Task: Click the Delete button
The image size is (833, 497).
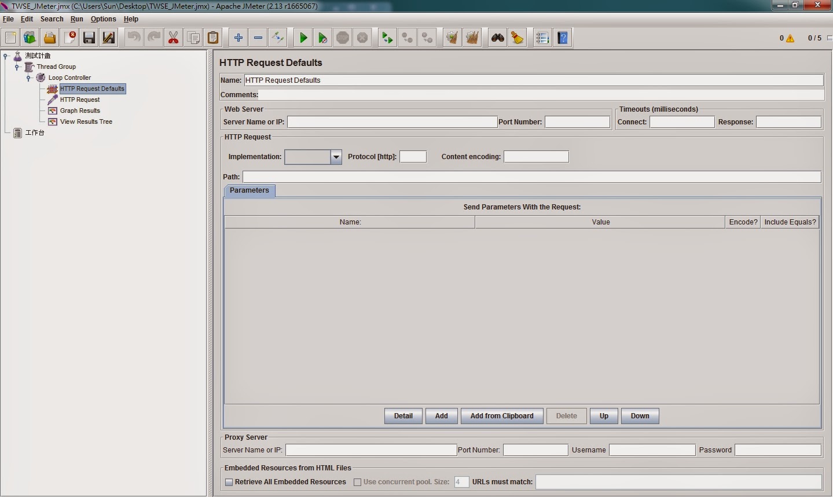Action: click(567, 416)
